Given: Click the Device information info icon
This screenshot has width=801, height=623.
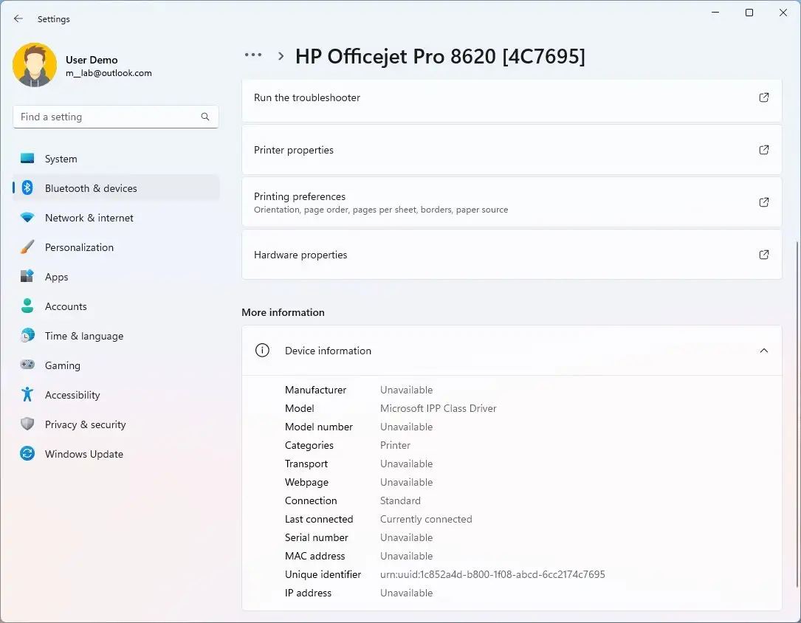Looking at the screenshot, I should 262,351.
